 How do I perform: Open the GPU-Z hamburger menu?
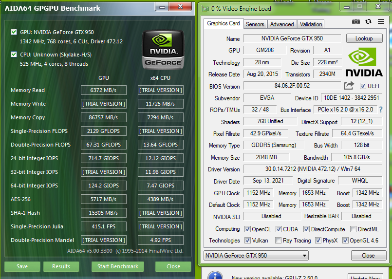(381, 22)
